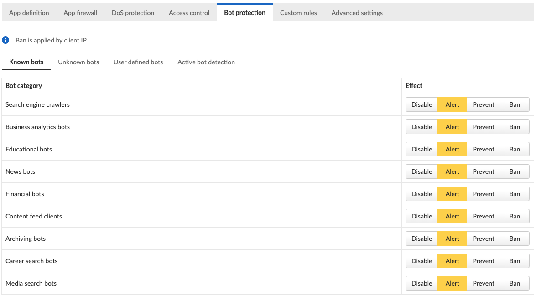The height and width of the screenshot is (296, 536).
Task: Click the 'Archiving bots' row label
Action: click(26, 239)
